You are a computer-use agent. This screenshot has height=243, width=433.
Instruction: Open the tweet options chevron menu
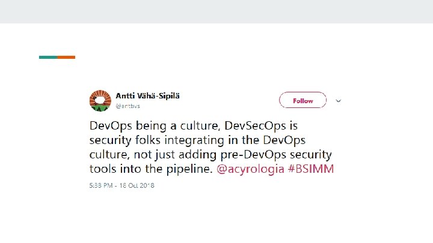coord(338,101)
